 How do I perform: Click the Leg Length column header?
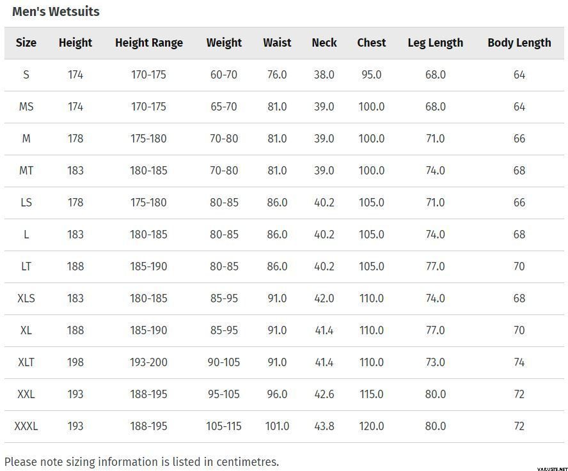click(x=435, y=43)
